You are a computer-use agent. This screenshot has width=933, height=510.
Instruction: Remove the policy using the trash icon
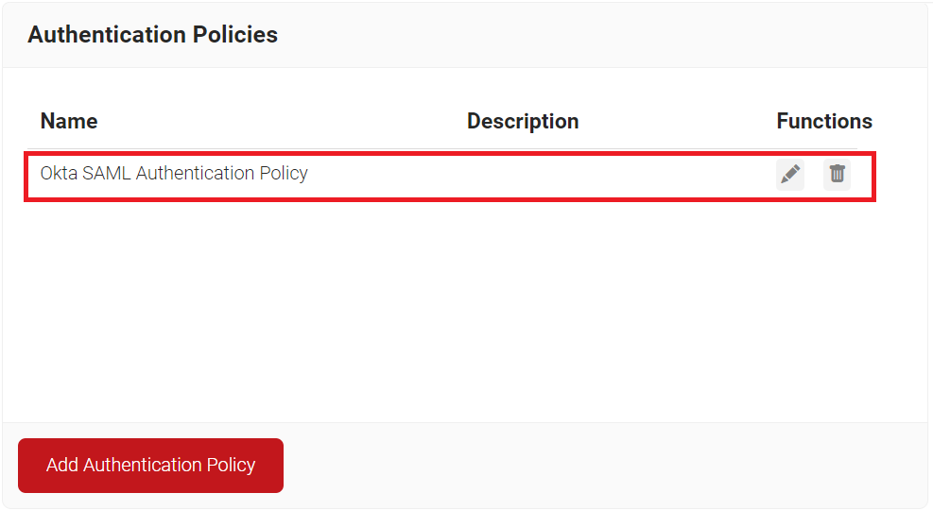point(838,174)
